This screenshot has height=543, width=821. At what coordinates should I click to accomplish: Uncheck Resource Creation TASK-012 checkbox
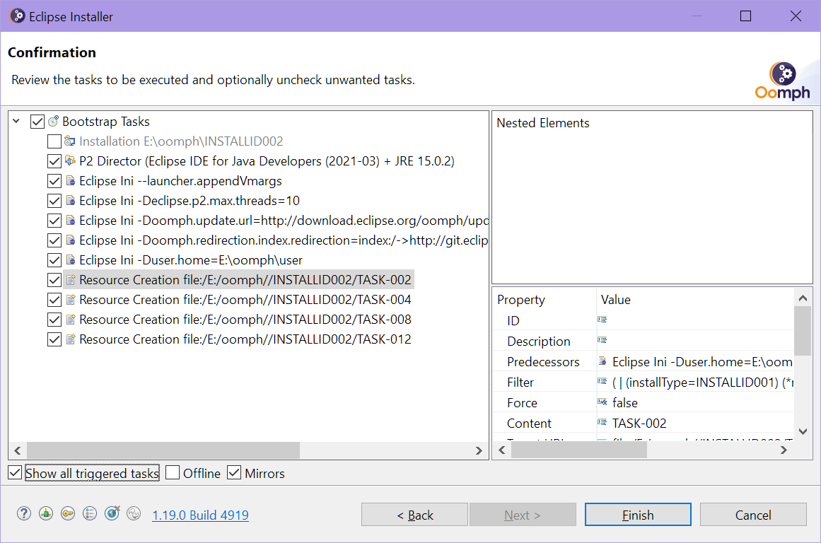point(54,339)
